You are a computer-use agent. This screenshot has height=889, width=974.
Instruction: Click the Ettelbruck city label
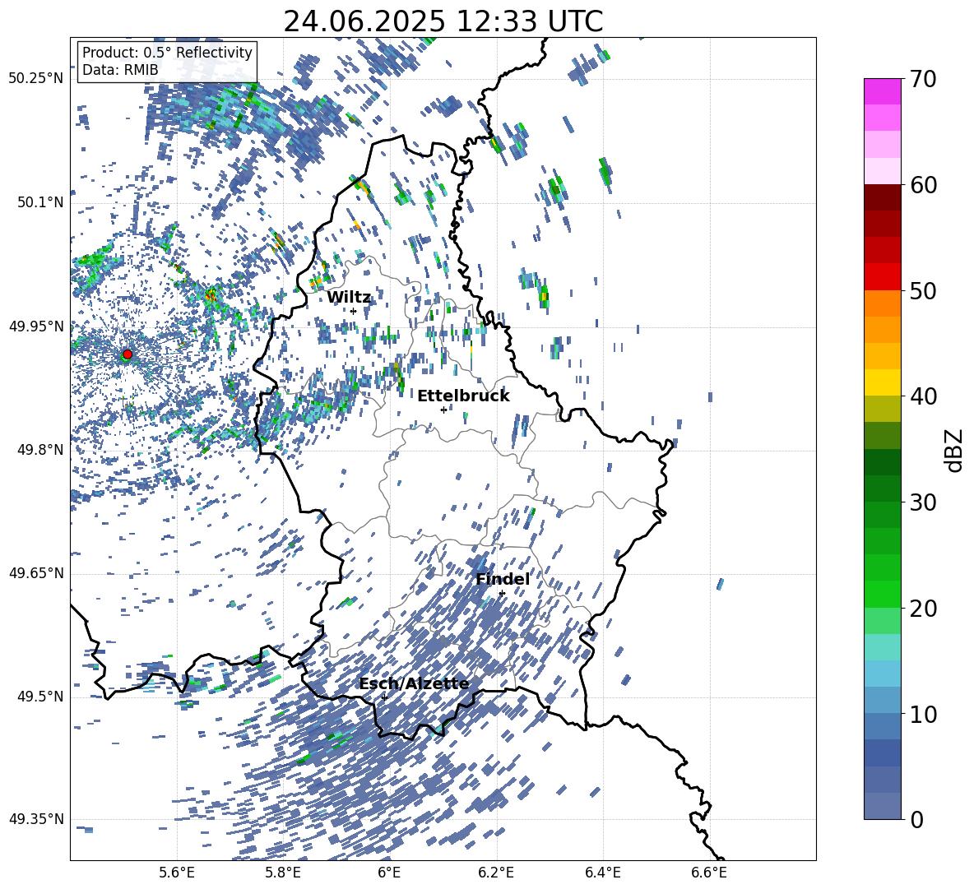(463, 396)
